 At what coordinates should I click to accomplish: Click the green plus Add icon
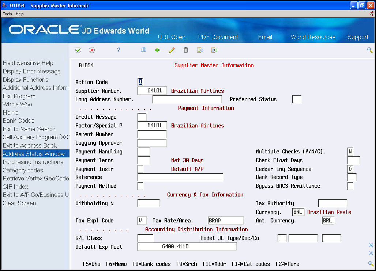coord(157,50)
